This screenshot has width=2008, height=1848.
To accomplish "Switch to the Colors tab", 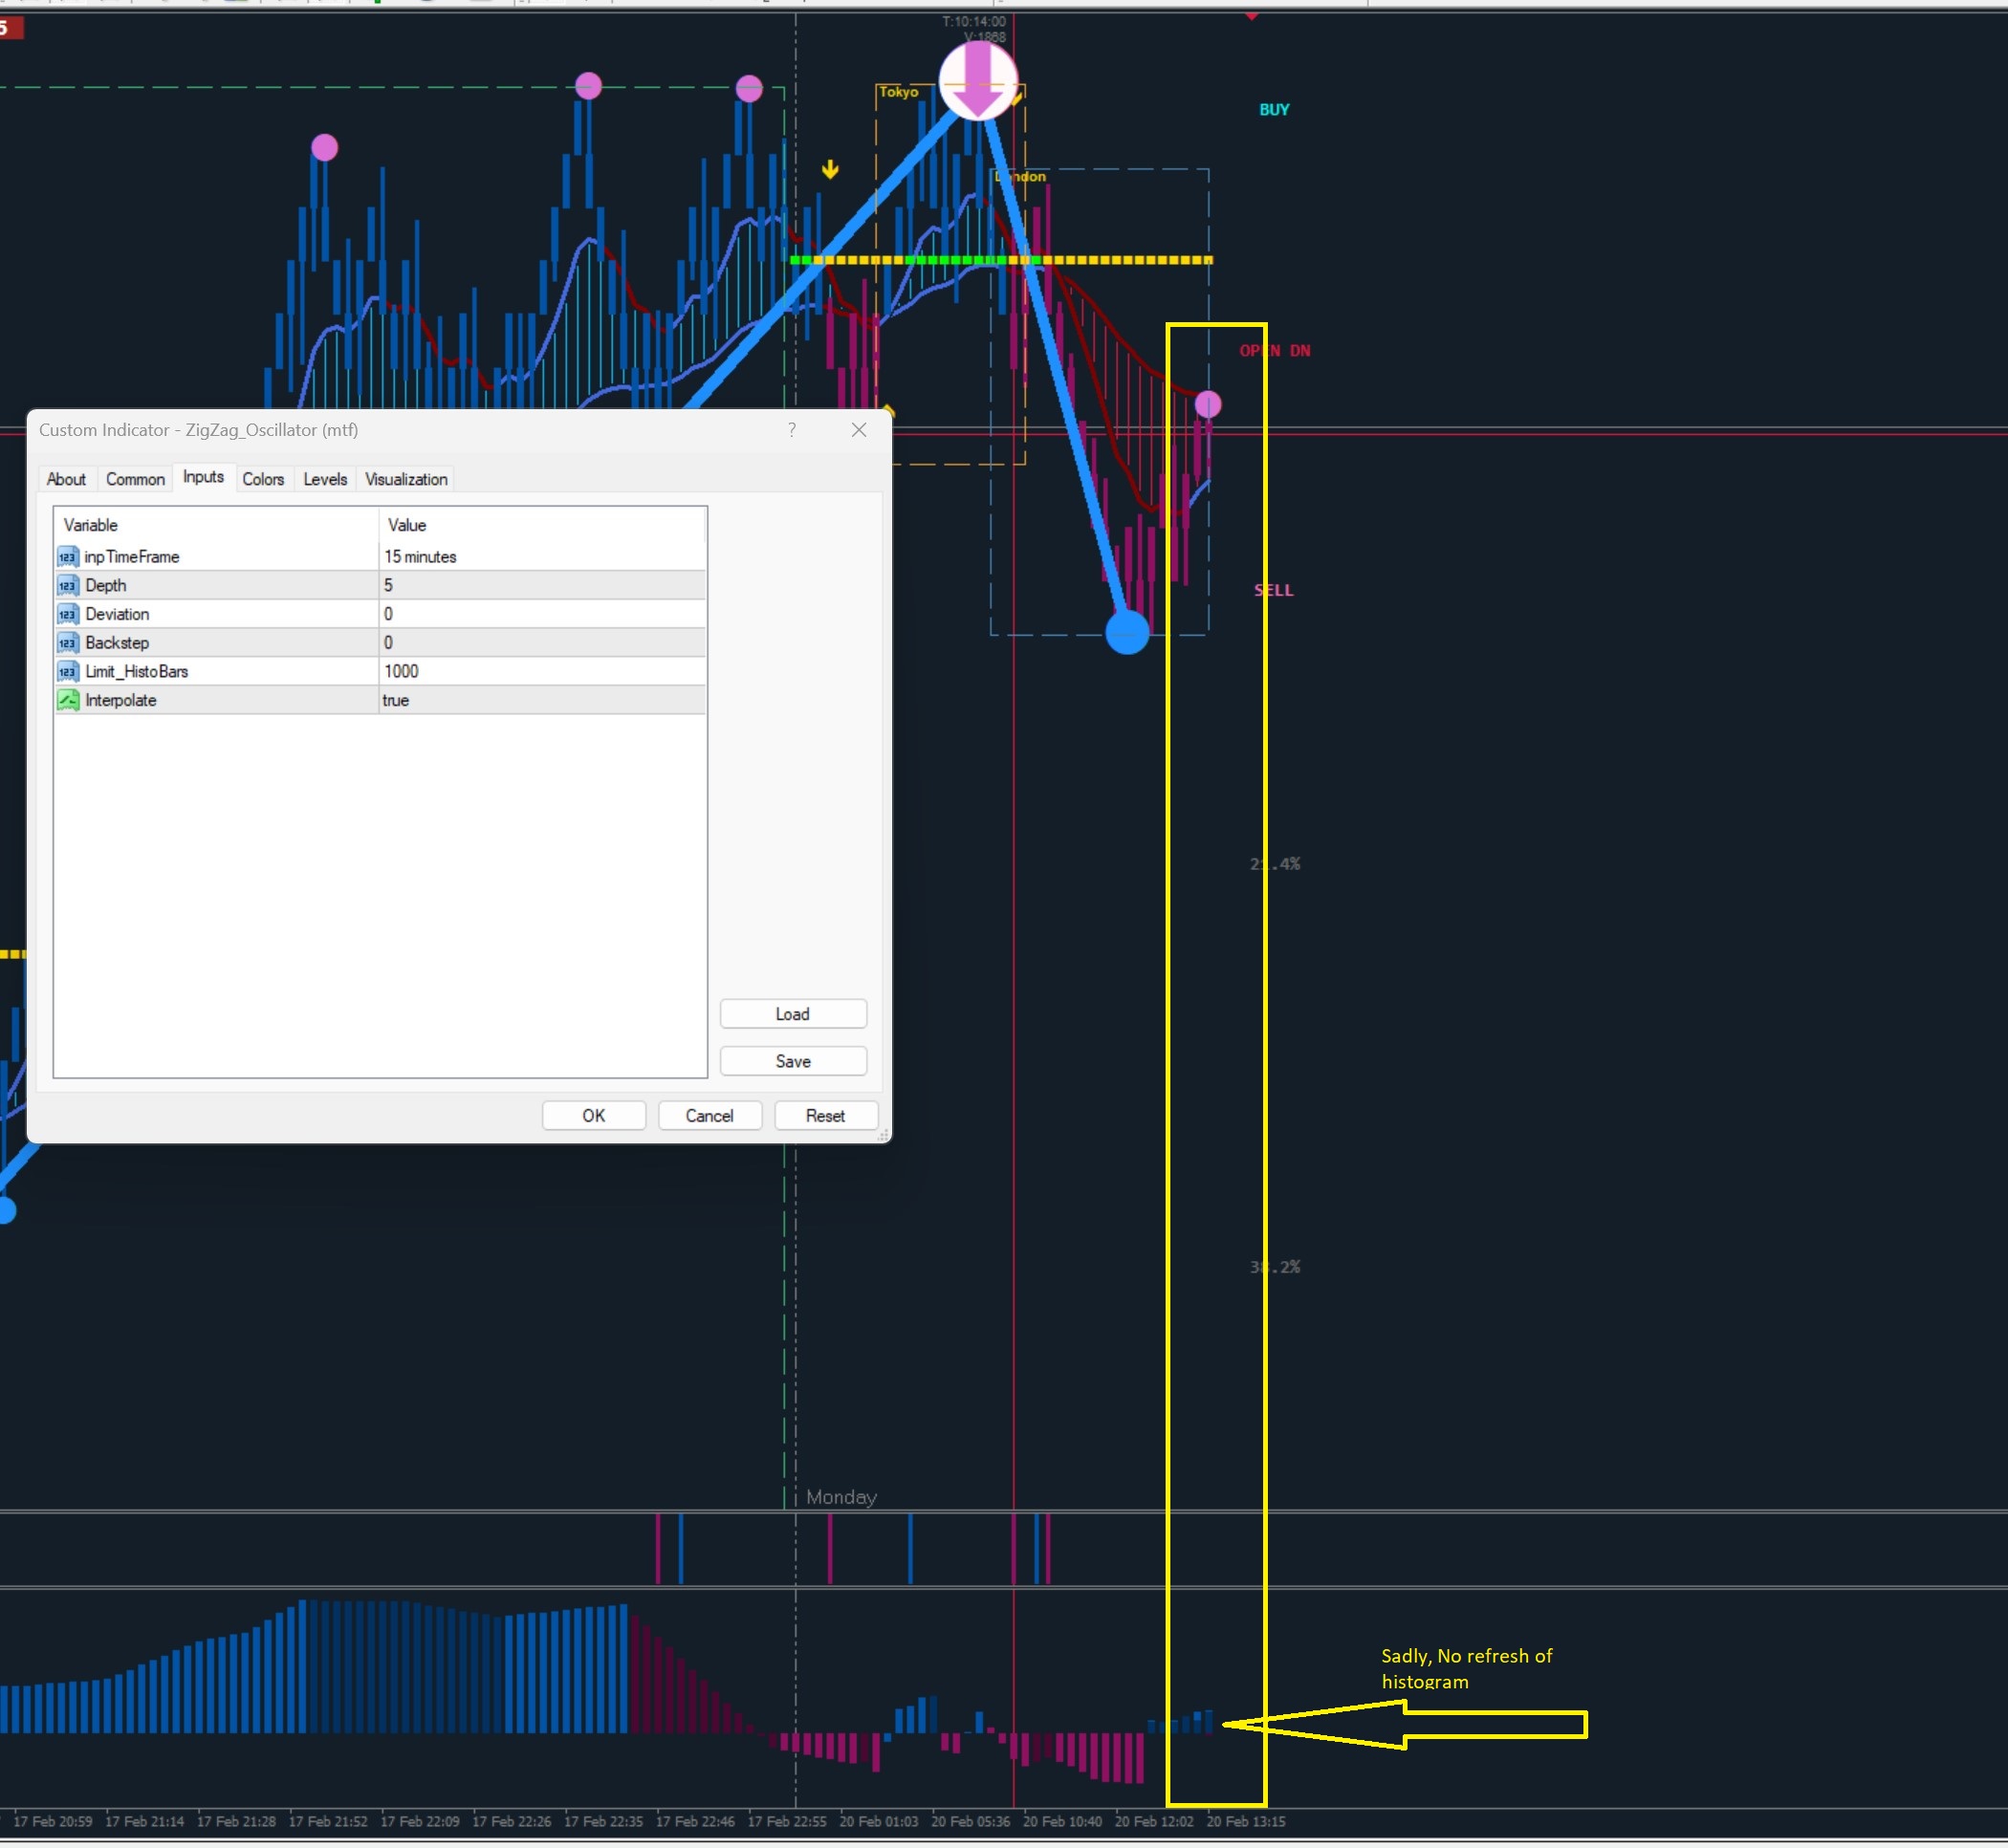I will [263, 480].
